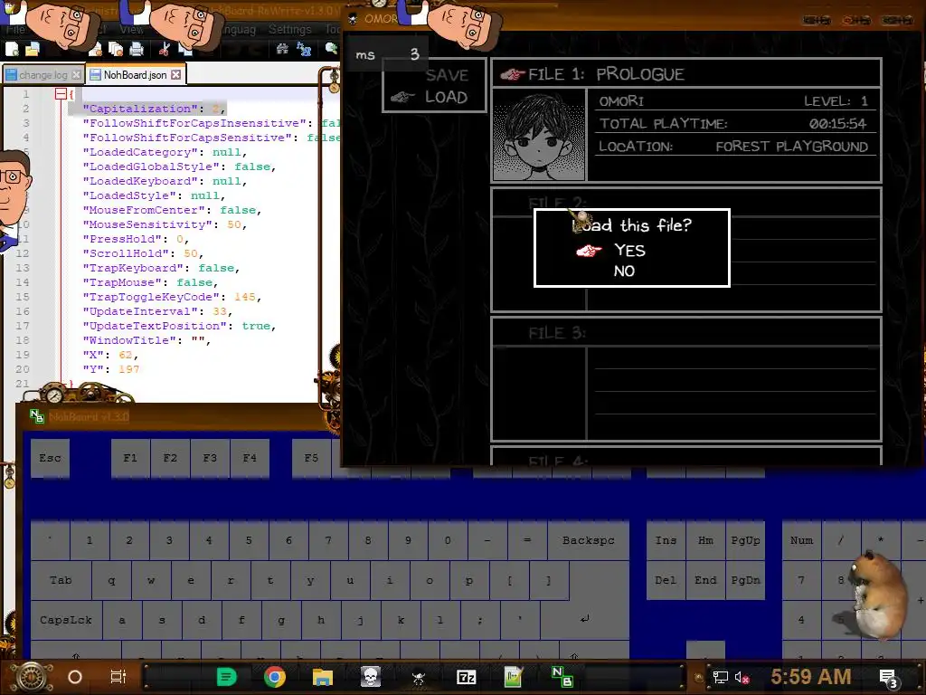Click the Enter arrow key on NohBoard
The height and width of the screenshot is (695, 926).
(x=585, y=619)
